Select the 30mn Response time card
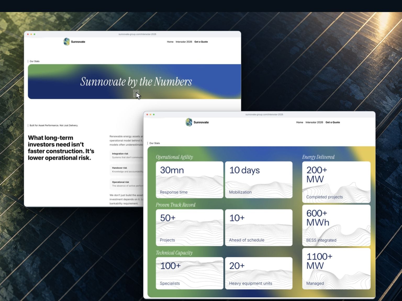Screen dimensions: 402x301 [x=189, y=180]
